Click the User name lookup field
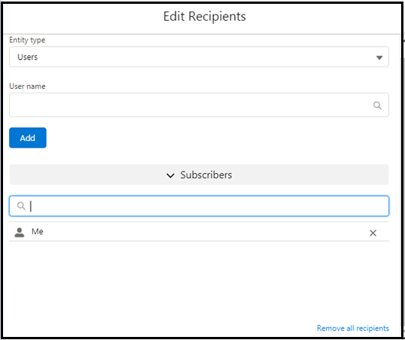This screenshot has width=405, height=340. coord(199,105)
